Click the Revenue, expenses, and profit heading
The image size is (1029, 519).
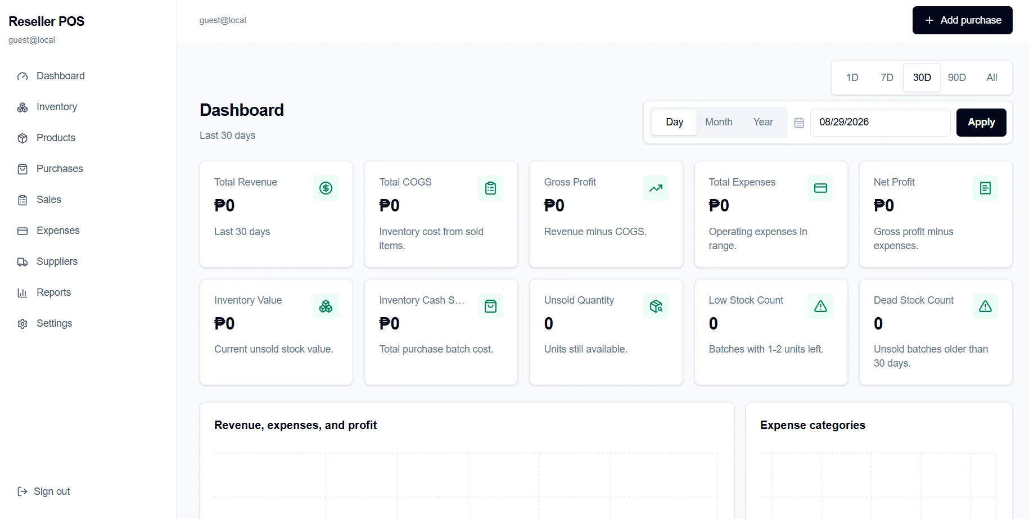(295, 425)
